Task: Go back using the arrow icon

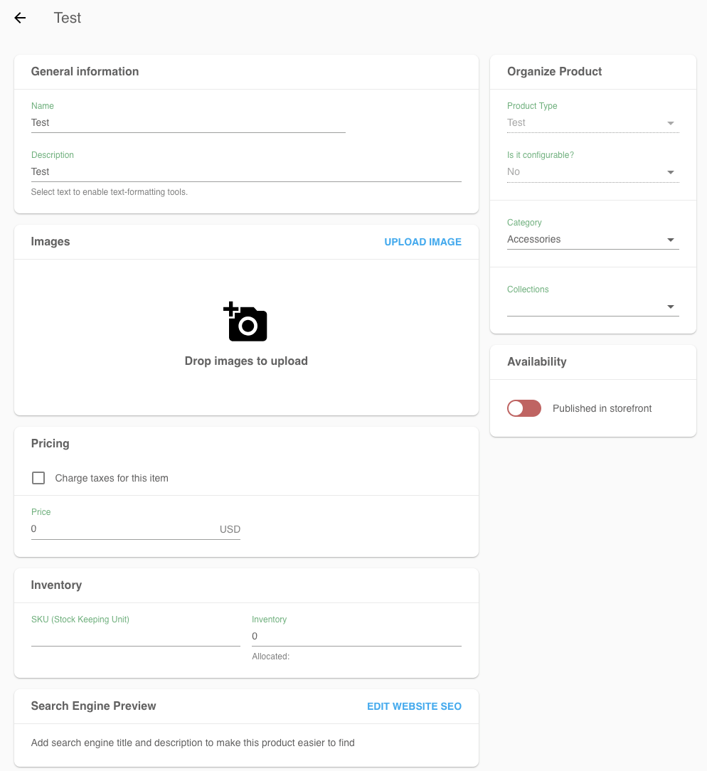Action: [20, 18]
